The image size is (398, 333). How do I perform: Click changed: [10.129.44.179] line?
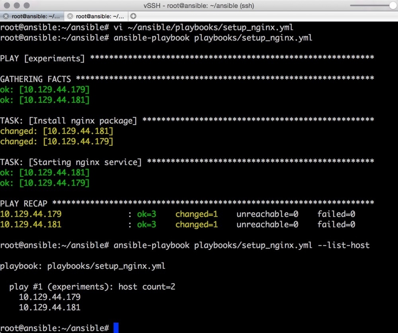point(57,141)
